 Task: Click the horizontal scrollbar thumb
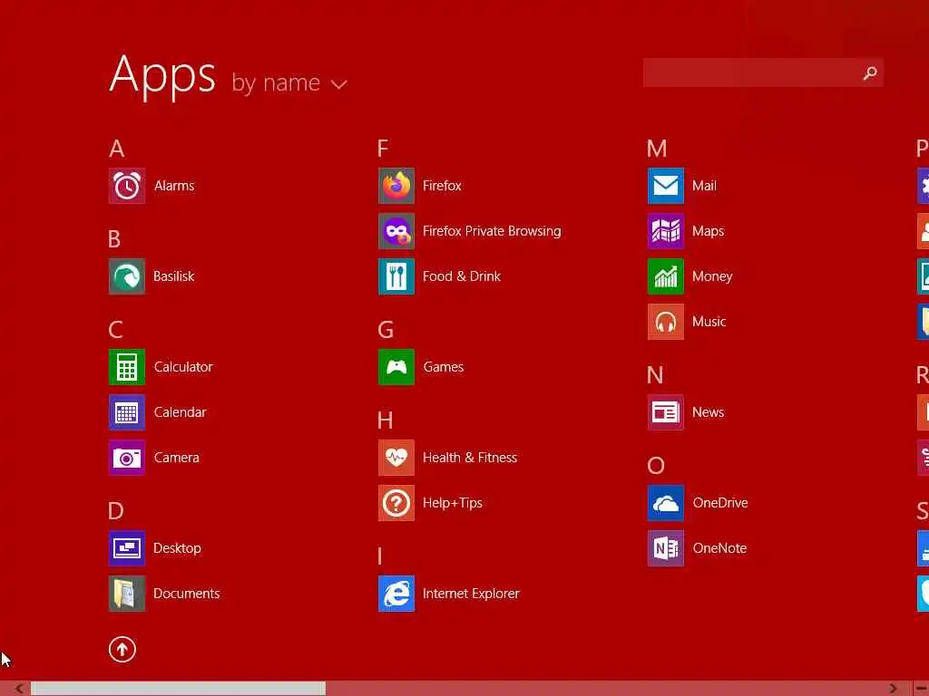[179, 689]
